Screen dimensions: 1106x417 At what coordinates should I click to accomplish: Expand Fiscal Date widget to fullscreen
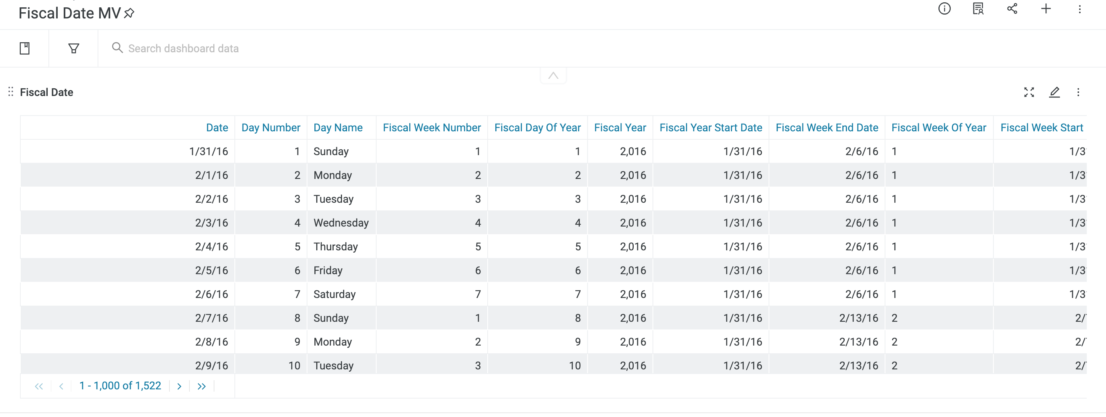pos(1029,92)
